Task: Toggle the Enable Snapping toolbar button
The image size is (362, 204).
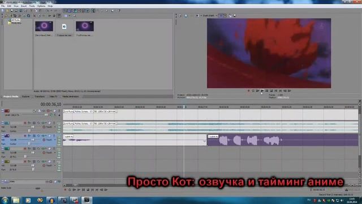Action: (65, 10)
